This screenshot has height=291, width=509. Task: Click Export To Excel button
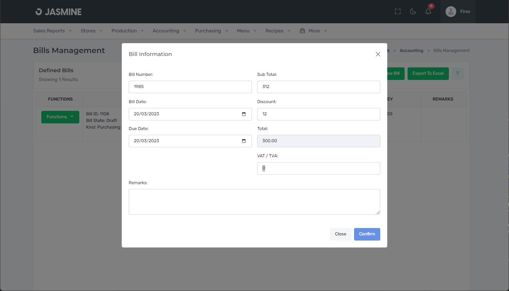(428, 74)
